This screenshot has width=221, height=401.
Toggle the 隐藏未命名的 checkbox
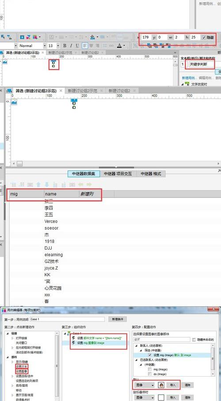[x=194, y=339]
